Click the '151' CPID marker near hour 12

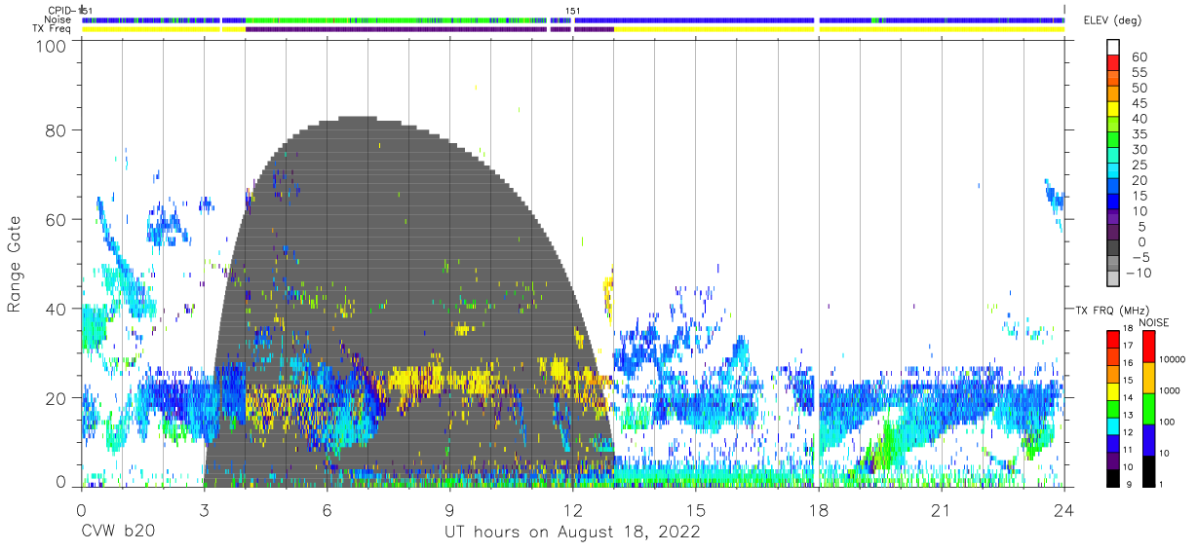573,10
